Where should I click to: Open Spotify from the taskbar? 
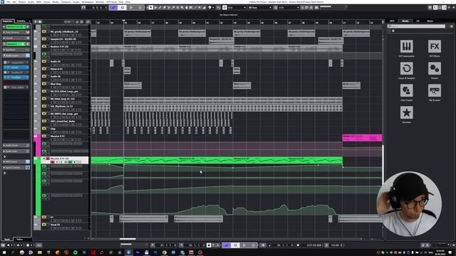(x=76, y=252)
